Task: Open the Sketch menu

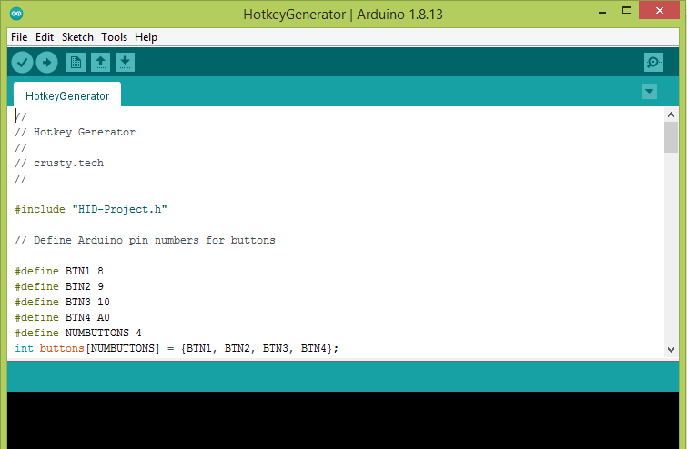Action: point(77,37)
